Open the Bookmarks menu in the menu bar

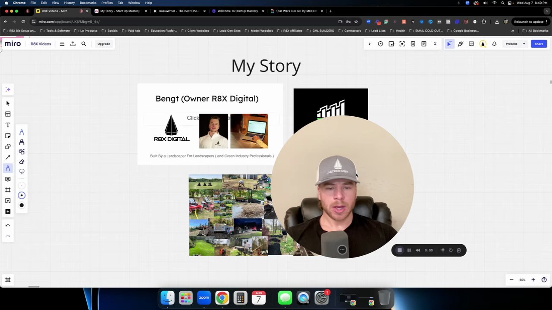point(88,3)
